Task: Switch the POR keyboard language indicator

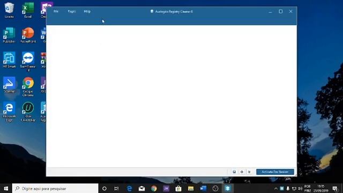Action: [x=307, y=188]
